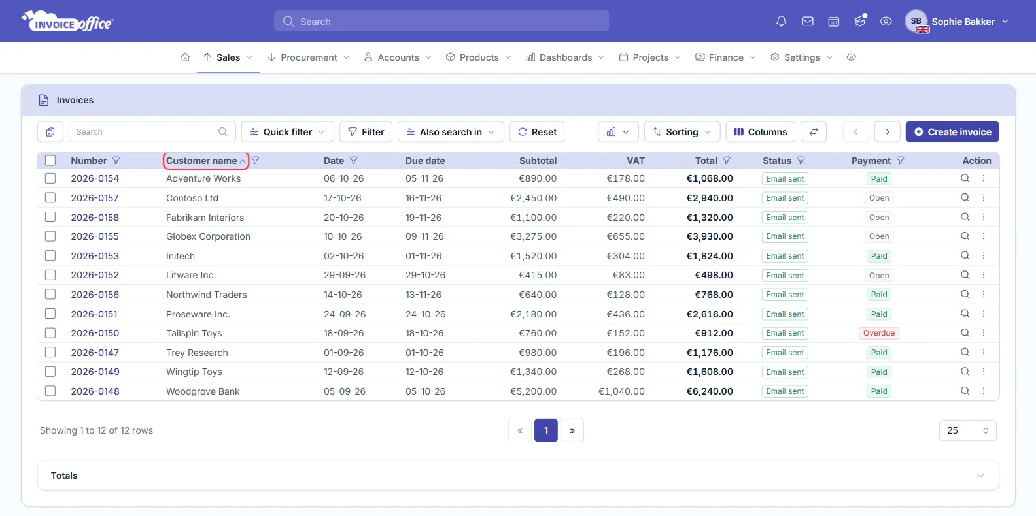Click the global Search field in header
The height and width of the screenshot is (516, 1036).
click(441, 21)
